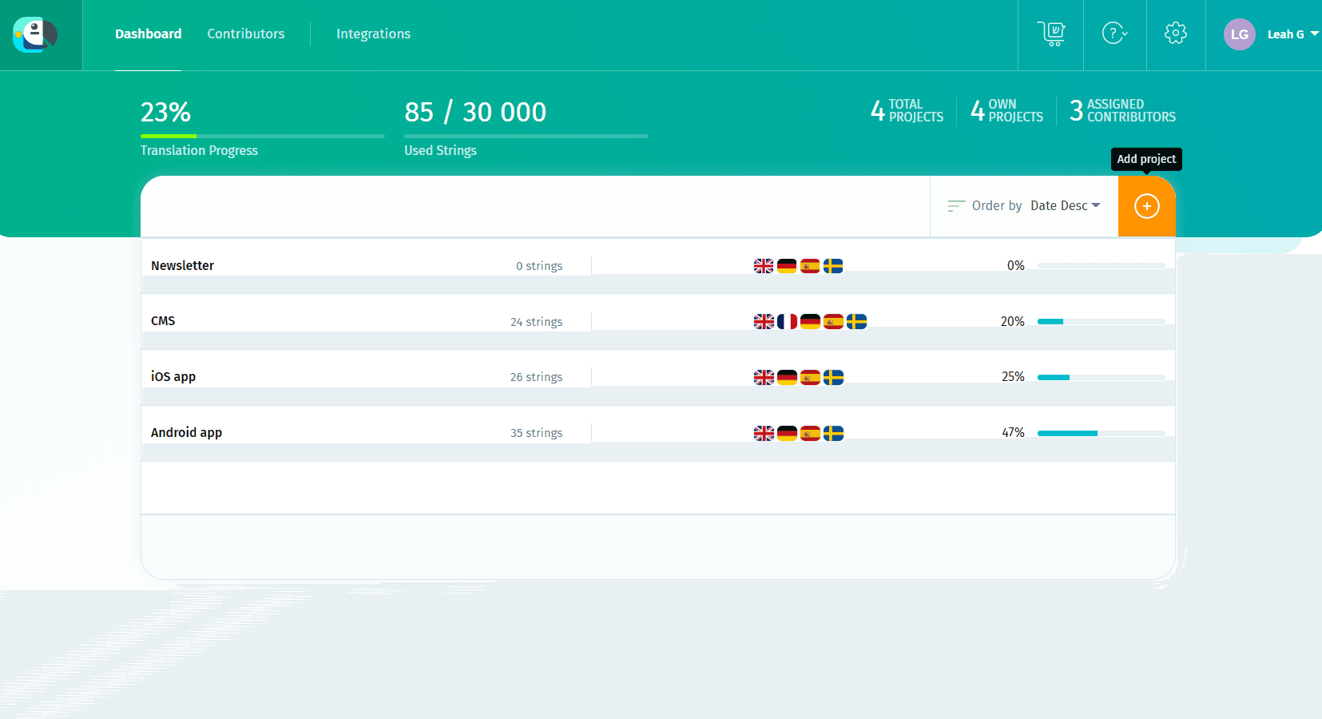The width and height of the screenshot is (1322, 719).
Task: Click the Swedish flag in CMS row
Action: 856,321
